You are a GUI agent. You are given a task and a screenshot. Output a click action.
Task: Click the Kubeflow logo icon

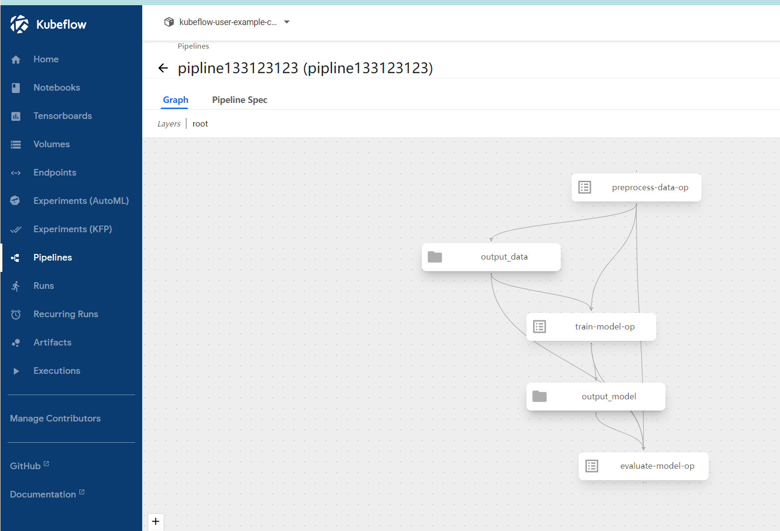[x=19, y=24]
